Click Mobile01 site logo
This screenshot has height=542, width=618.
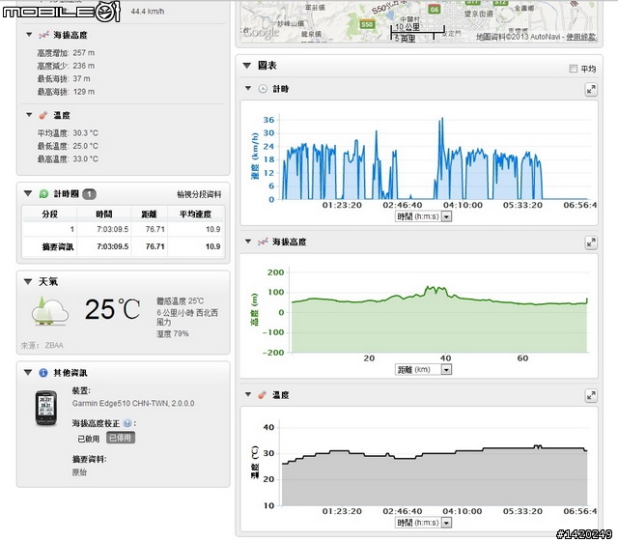click(61, 11)
